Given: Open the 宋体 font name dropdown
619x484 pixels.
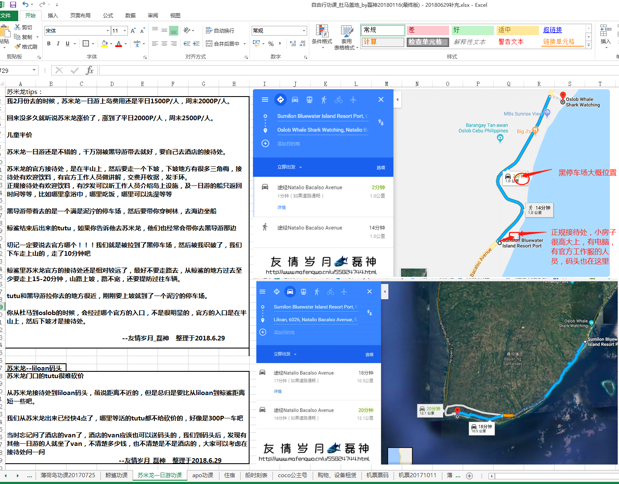Looking at the screenshot, I should [x=108, y=31].
